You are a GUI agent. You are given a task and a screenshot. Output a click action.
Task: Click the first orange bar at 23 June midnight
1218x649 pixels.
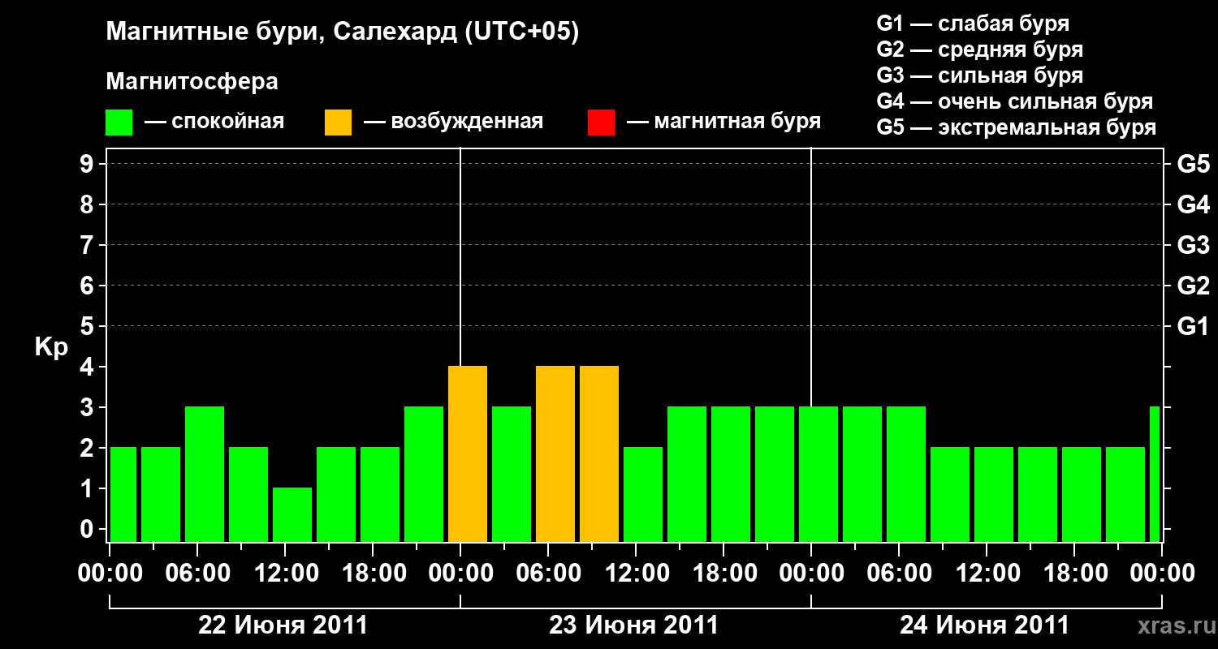click(x=468, y=453)
